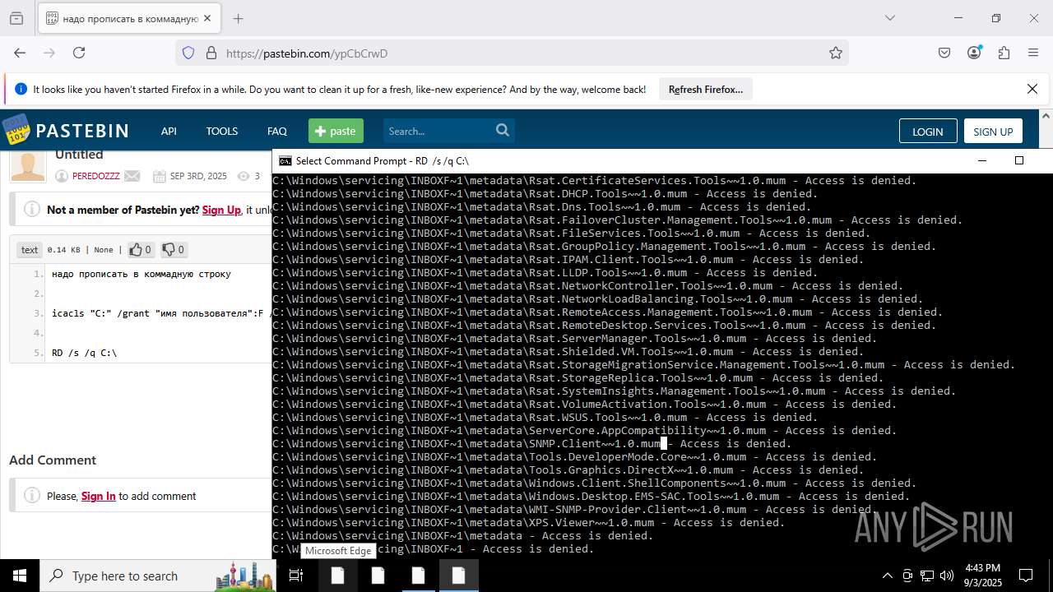The width and height of the screenshot is (1053, 592).
Task: Click the 'text' syntax label button
Action: pos(30,249)
